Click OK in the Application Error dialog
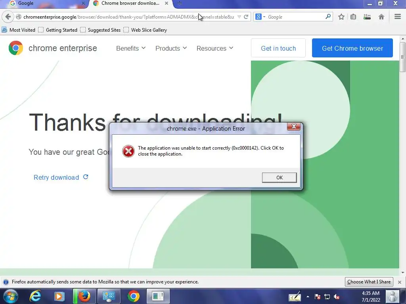406x304 pixels. coord(280,178)
